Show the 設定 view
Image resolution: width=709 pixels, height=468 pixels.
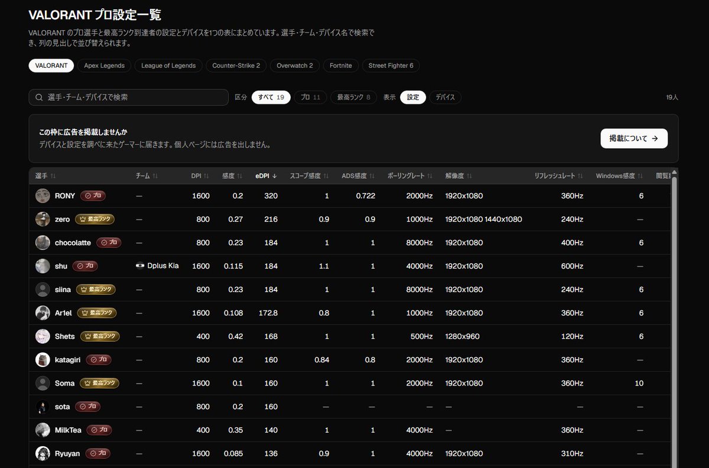pyautogui.click(x=413, y=97)
